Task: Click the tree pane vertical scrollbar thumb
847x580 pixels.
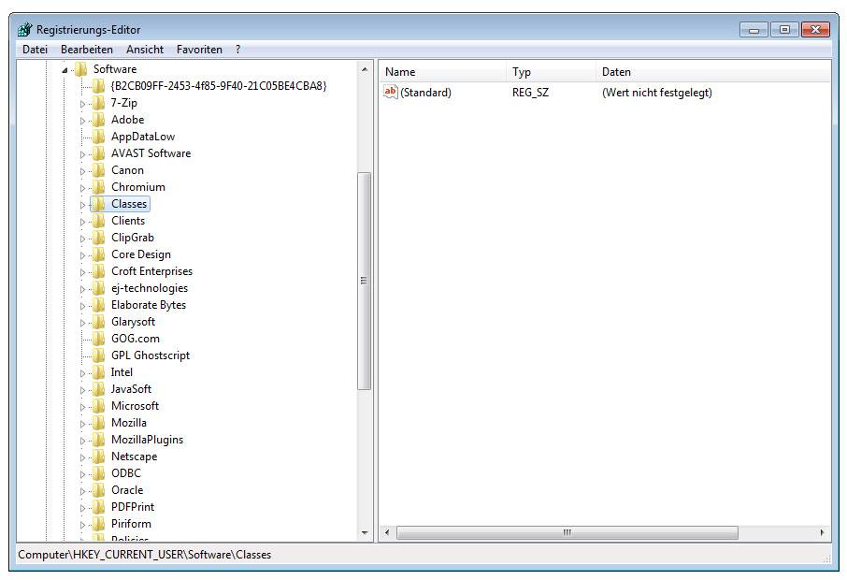Action: coord(365,281)
